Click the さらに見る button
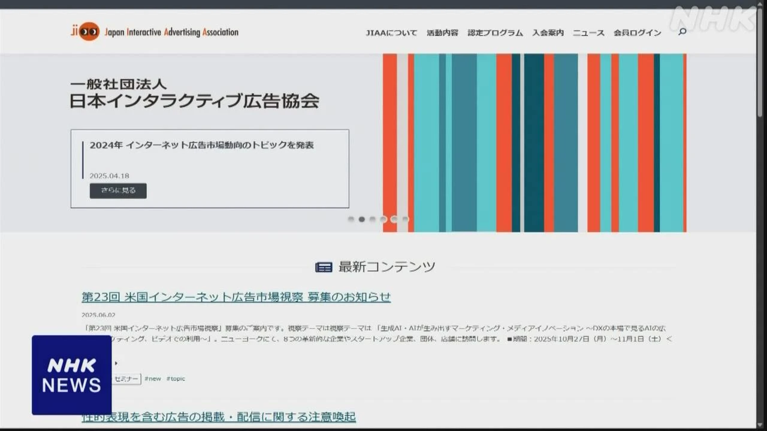Screen dimensions: 767x431 click(x=118, y=191)
